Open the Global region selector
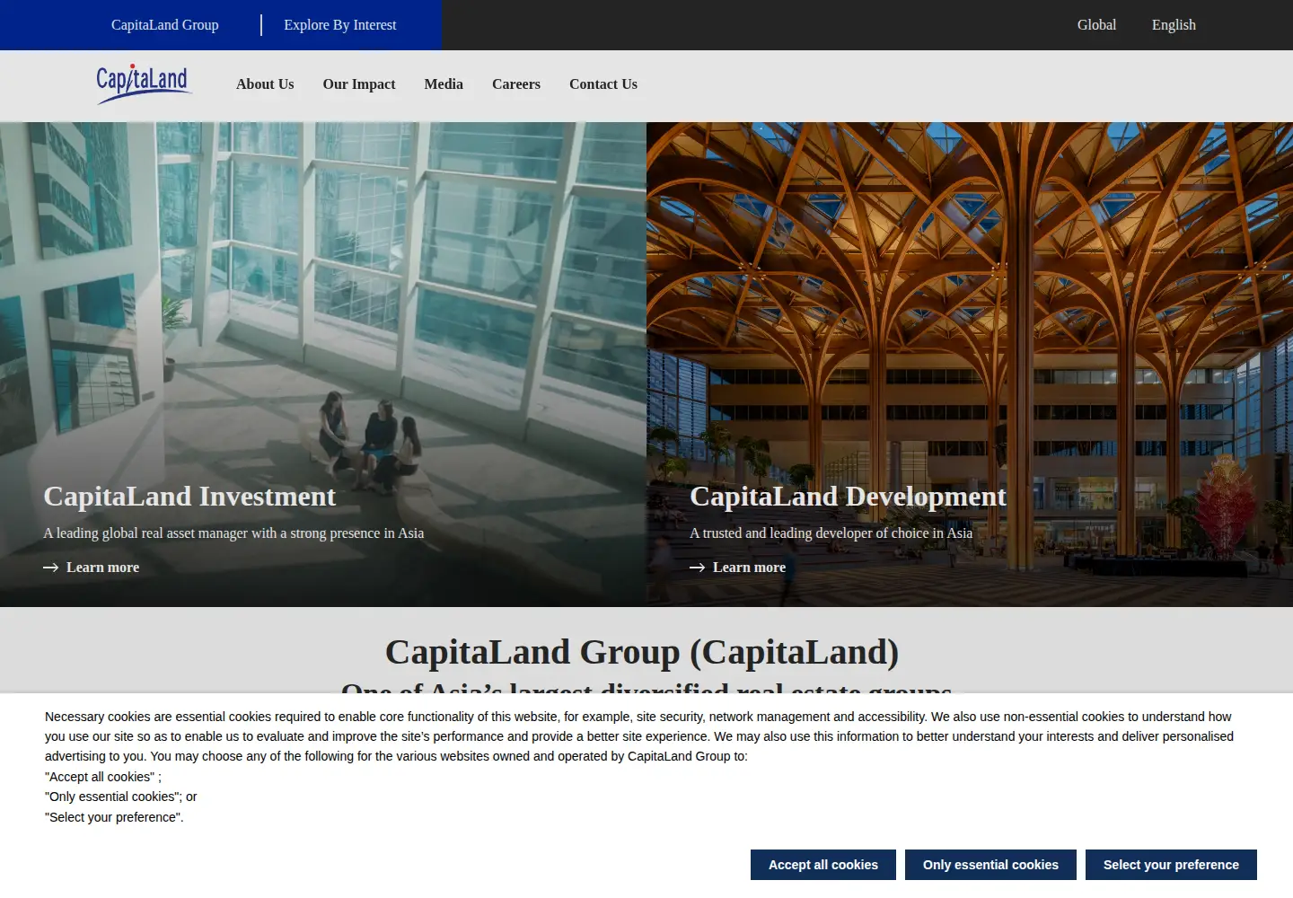 coord(1096,25)
